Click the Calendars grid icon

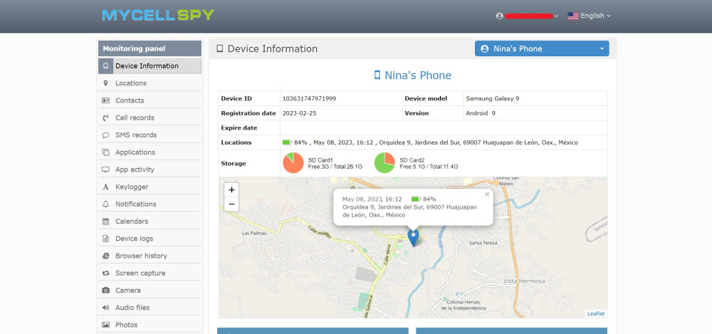click(106, 221)
